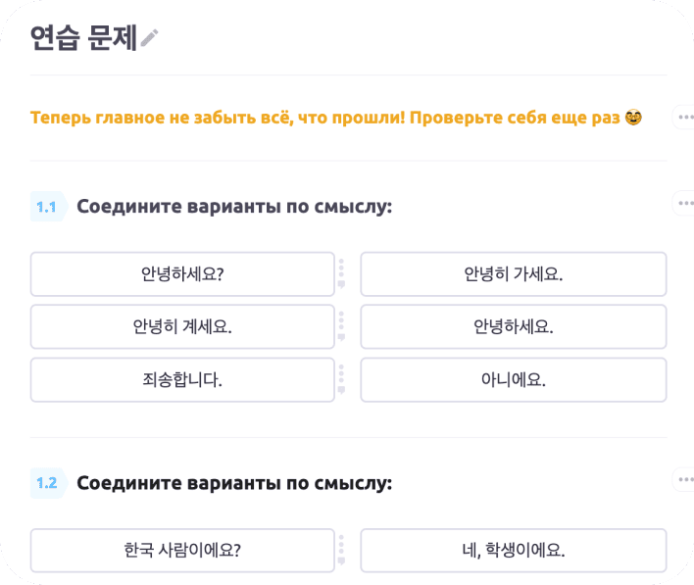This screenshot has height=585, width=694.
Task: Click the drag handle next to 안녕하세요?
Action: [341, 273]
